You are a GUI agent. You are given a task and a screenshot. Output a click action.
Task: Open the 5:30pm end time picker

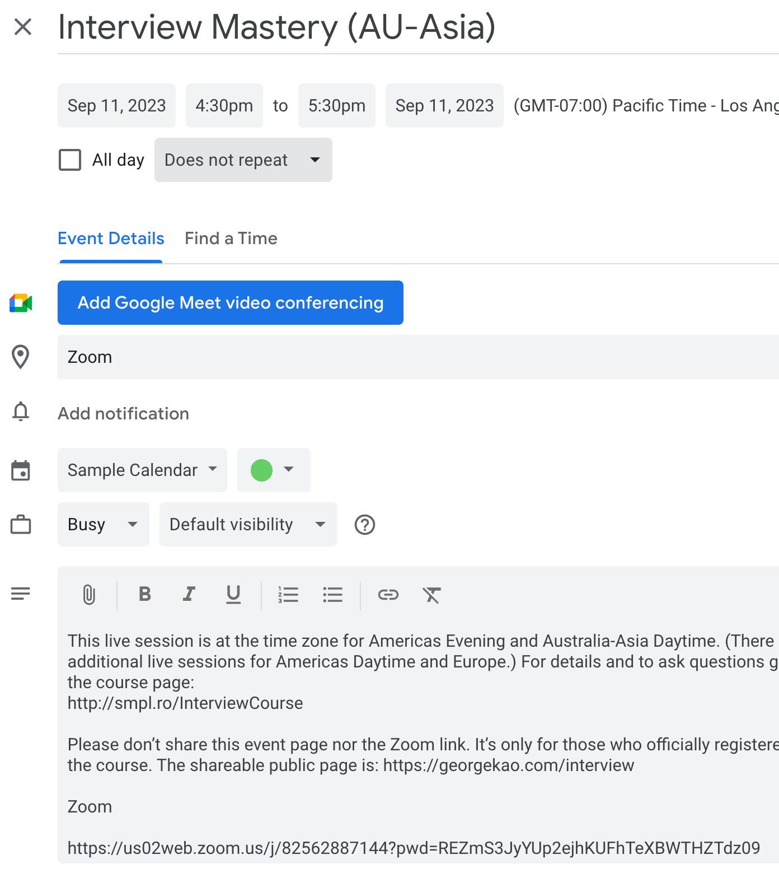tap(337, 106)
